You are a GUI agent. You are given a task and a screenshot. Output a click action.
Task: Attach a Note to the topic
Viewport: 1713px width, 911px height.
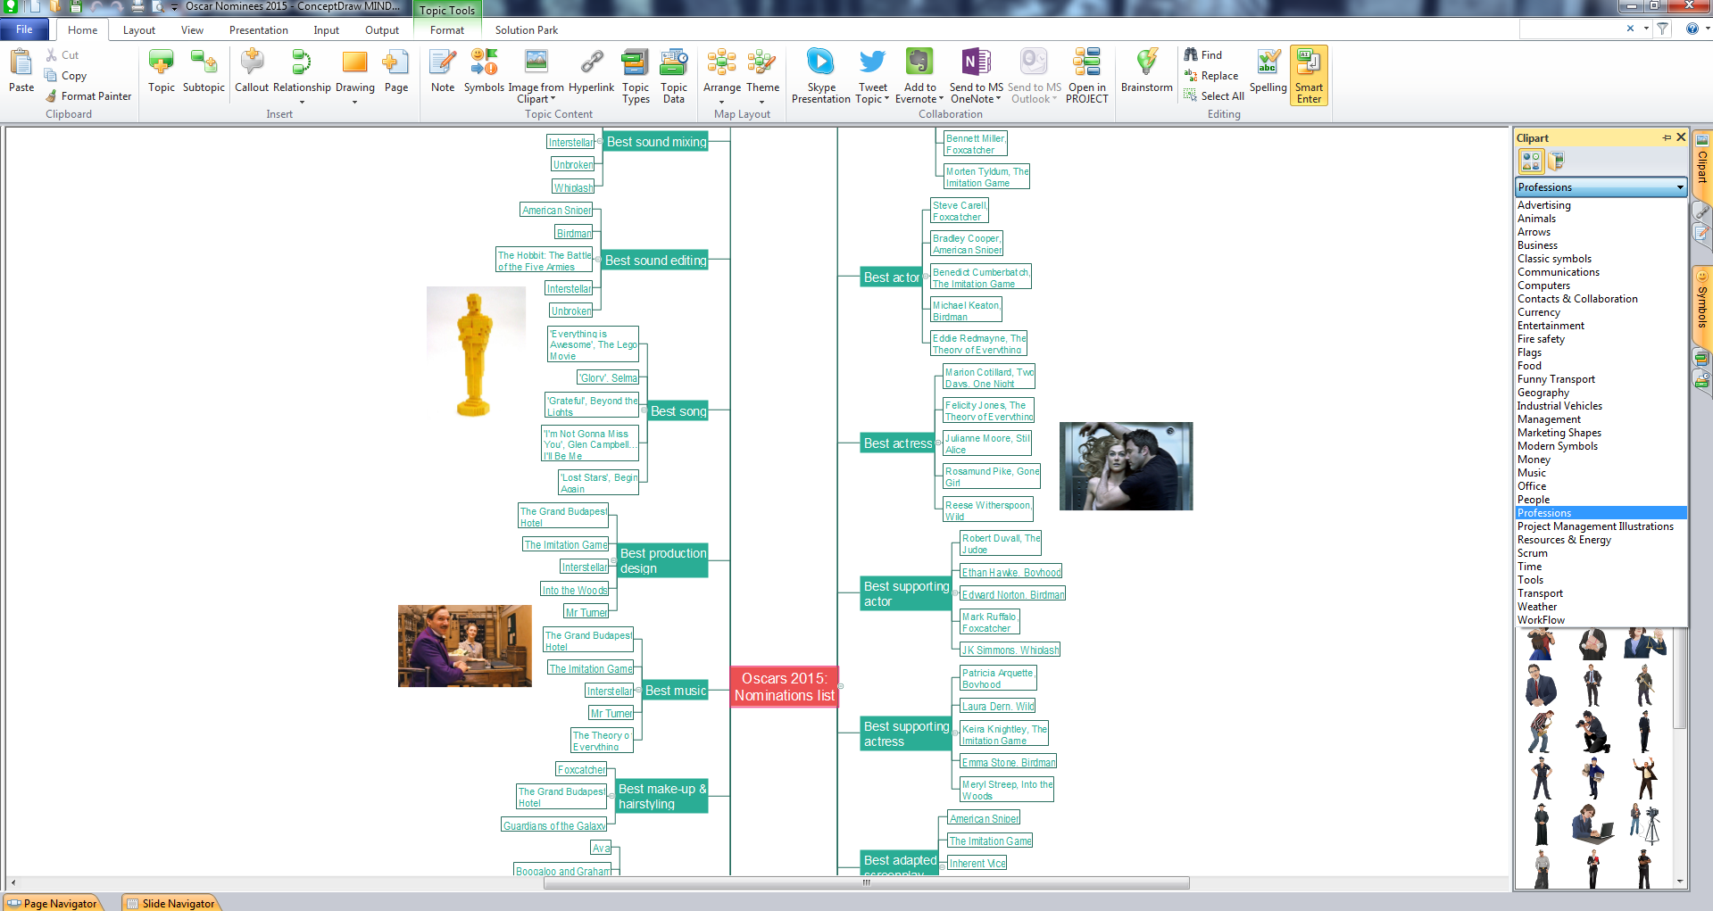[x=443, y=71]
